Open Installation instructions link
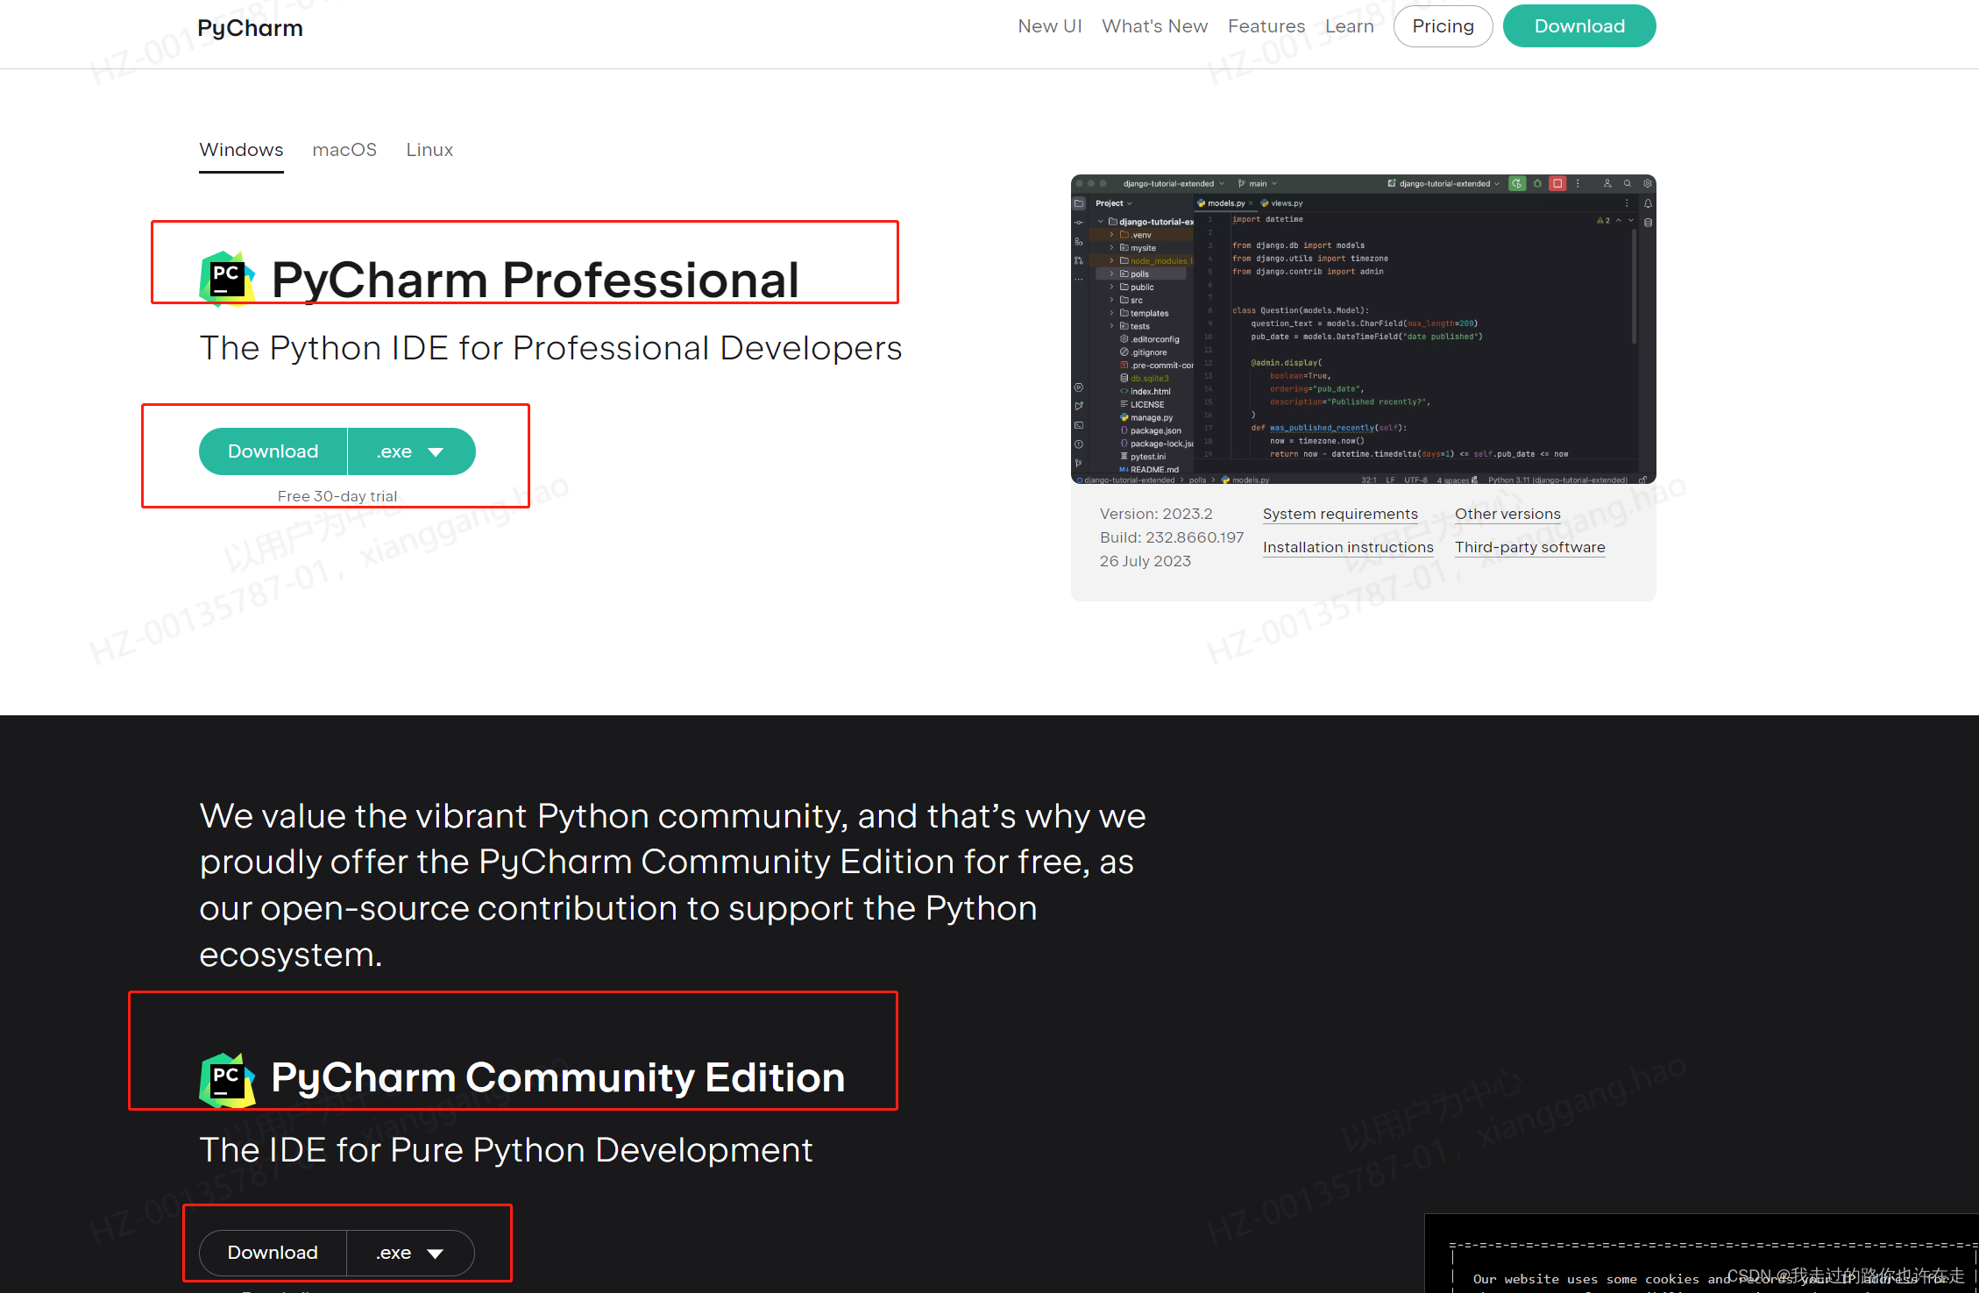1979x1293 pixels. (1348, 547)
